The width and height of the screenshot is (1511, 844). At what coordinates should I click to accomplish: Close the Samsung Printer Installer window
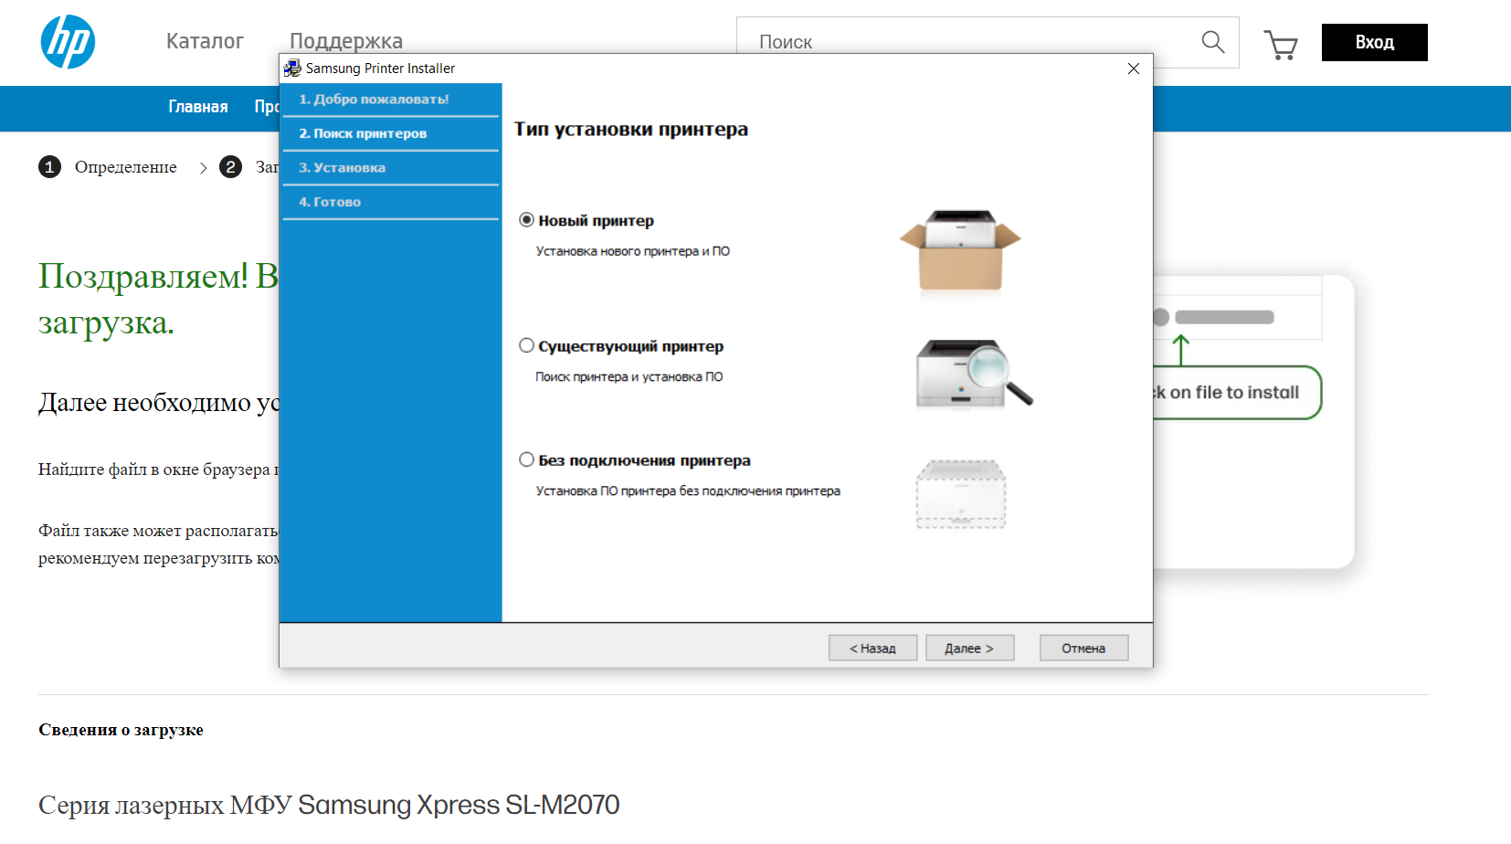tap(1134, 69)
